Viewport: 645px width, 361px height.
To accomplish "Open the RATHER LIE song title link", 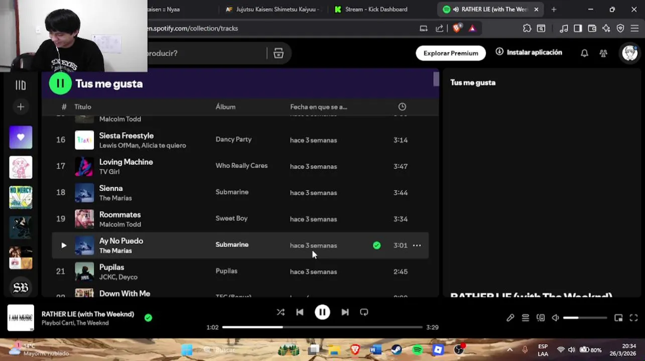I will 88,314.
